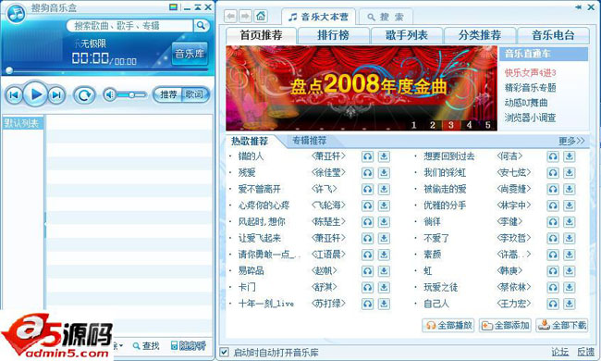Download 错的人 song icon
Viewport: 601px width, 361px height.
coord(384,156)
